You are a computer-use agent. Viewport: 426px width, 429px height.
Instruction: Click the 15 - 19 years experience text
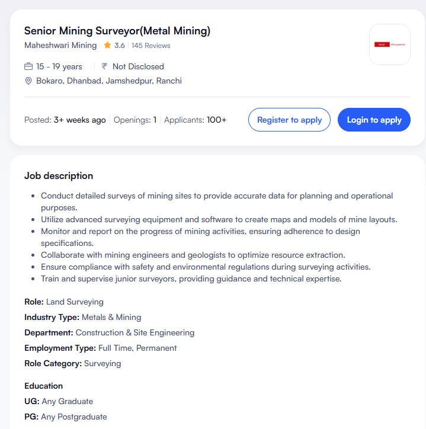59,66
